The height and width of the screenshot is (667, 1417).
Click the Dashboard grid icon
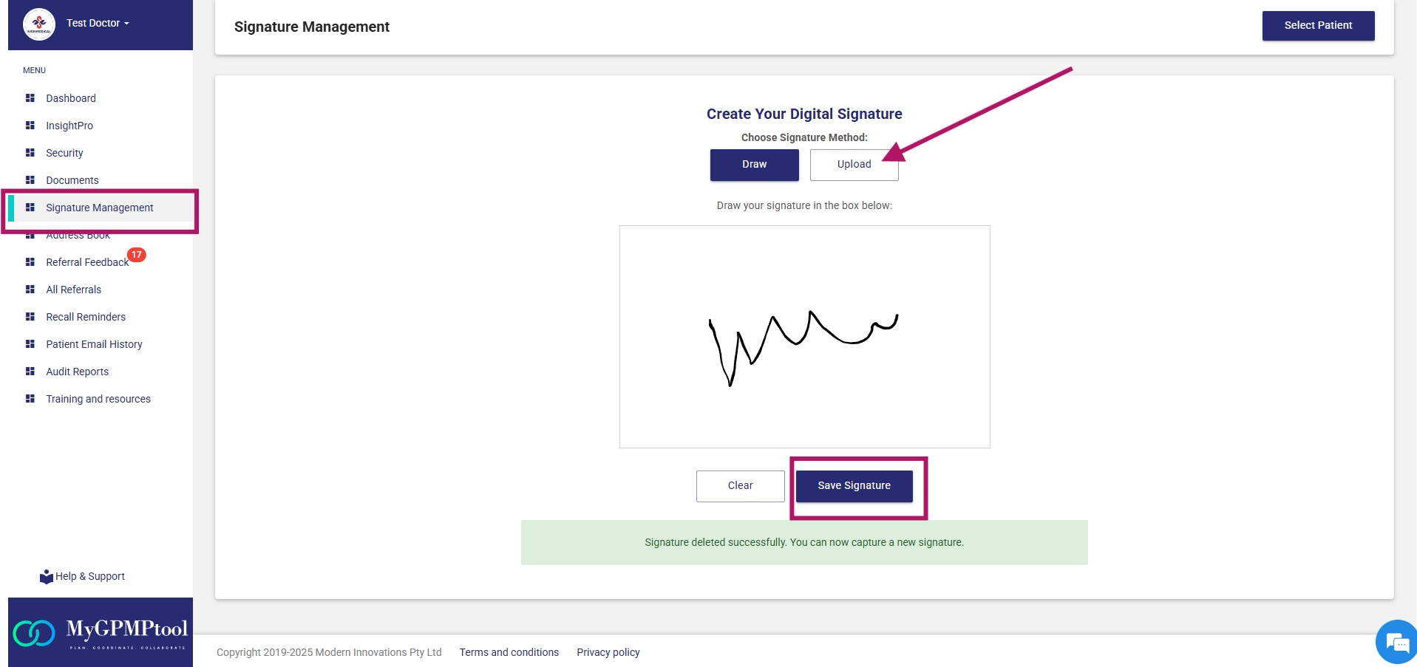tap(30, 98)
